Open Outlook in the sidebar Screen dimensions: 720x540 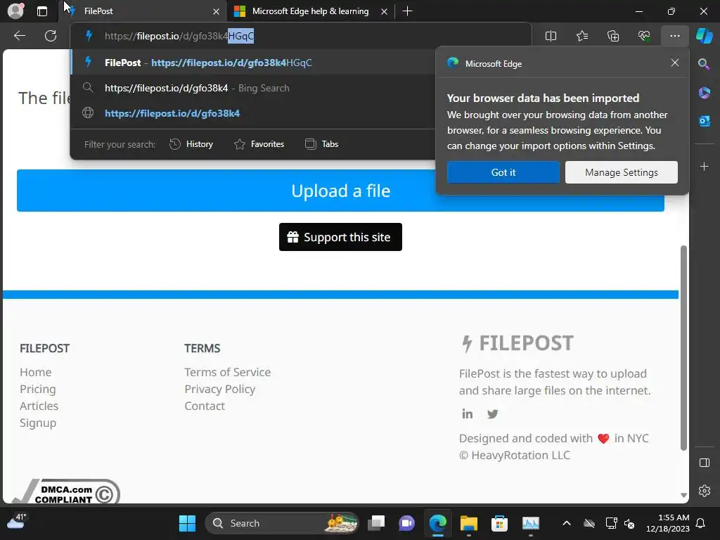[x=704, y=121]
